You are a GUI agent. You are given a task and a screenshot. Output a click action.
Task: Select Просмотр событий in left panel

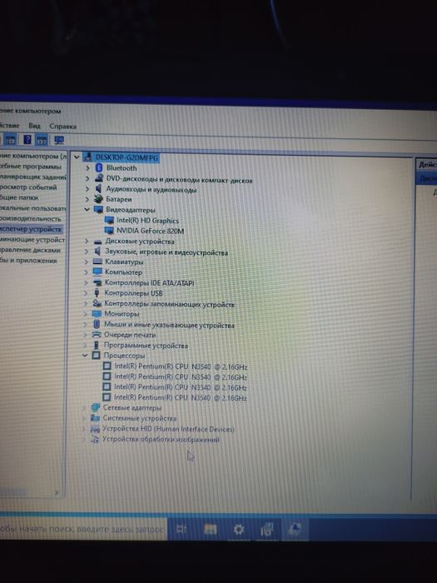click(x=28, y=187)
